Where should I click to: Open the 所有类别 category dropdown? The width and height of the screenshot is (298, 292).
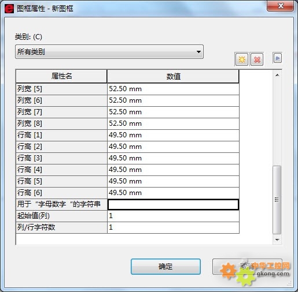(x=109, y=52)
